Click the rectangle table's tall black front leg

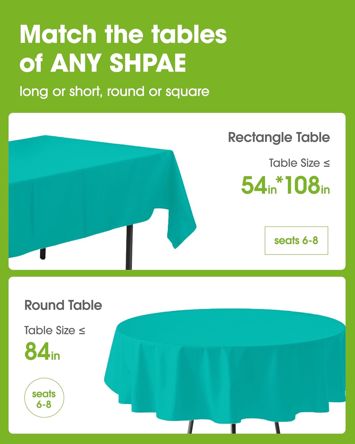click(129, 246)
